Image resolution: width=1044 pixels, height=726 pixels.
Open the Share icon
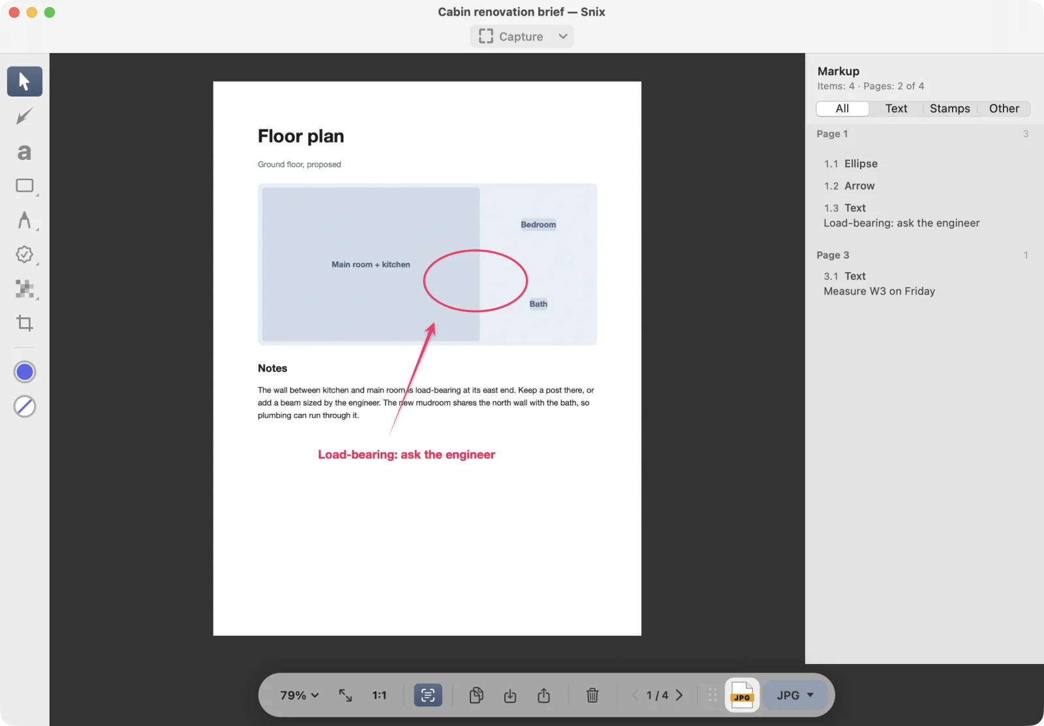pyautogui.click(x=544, y=695)
